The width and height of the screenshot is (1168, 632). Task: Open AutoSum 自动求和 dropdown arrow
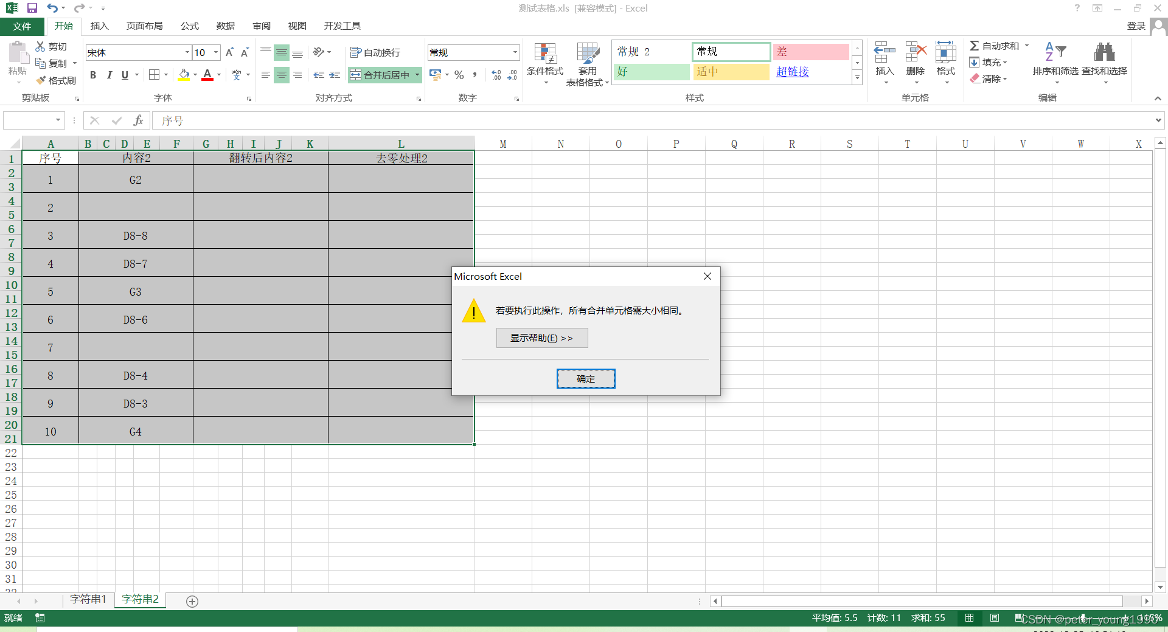[x=1027, y=46]
